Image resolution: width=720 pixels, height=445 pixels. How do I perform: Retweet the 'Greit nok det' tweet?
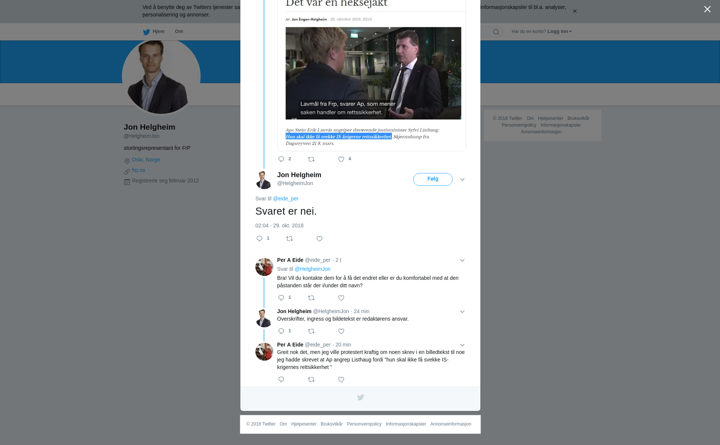coord(311,380)
